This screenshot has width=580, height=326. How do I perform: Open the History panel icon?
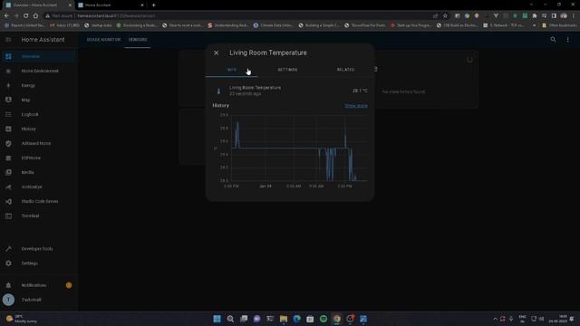[8, 129]
